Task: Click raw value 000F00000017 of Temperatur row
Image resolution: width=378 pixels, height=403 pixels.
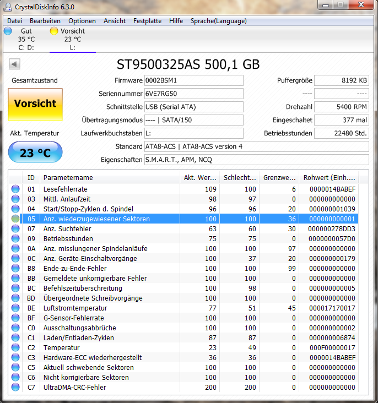Action: (x=332, y=348)
